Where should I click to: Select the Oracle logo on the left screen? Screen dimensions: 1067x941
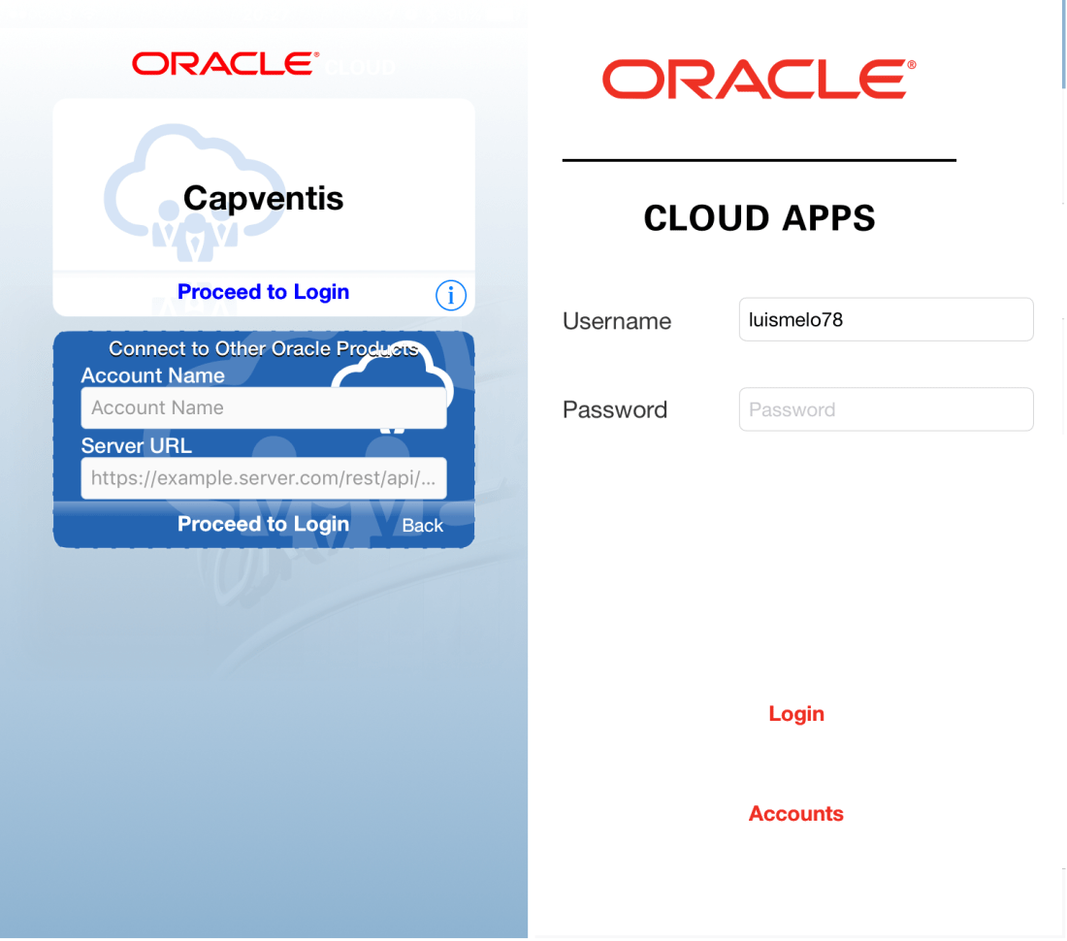click(x=223, y=64)
